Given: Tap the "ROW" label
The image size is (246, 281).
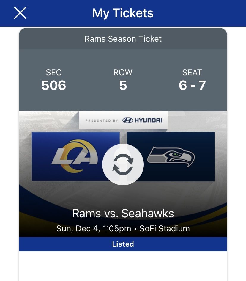Looking at the screenshot, I should point(123,73).
